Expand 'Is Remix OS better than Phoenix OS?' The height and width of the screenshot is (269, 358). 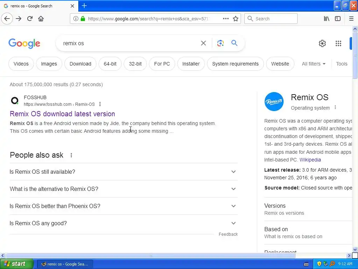(123, 206)
